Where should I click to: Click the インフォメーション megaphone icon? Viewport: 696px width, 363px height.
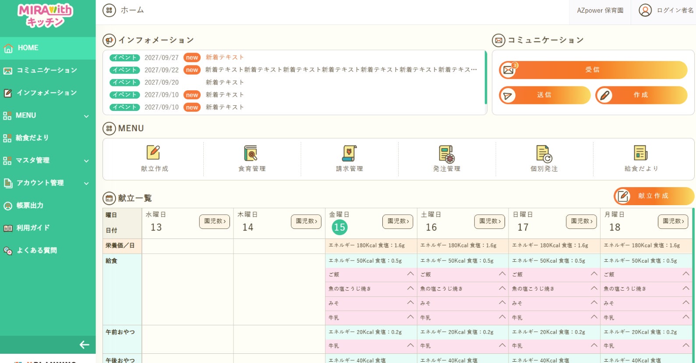[x=109, y=40]
